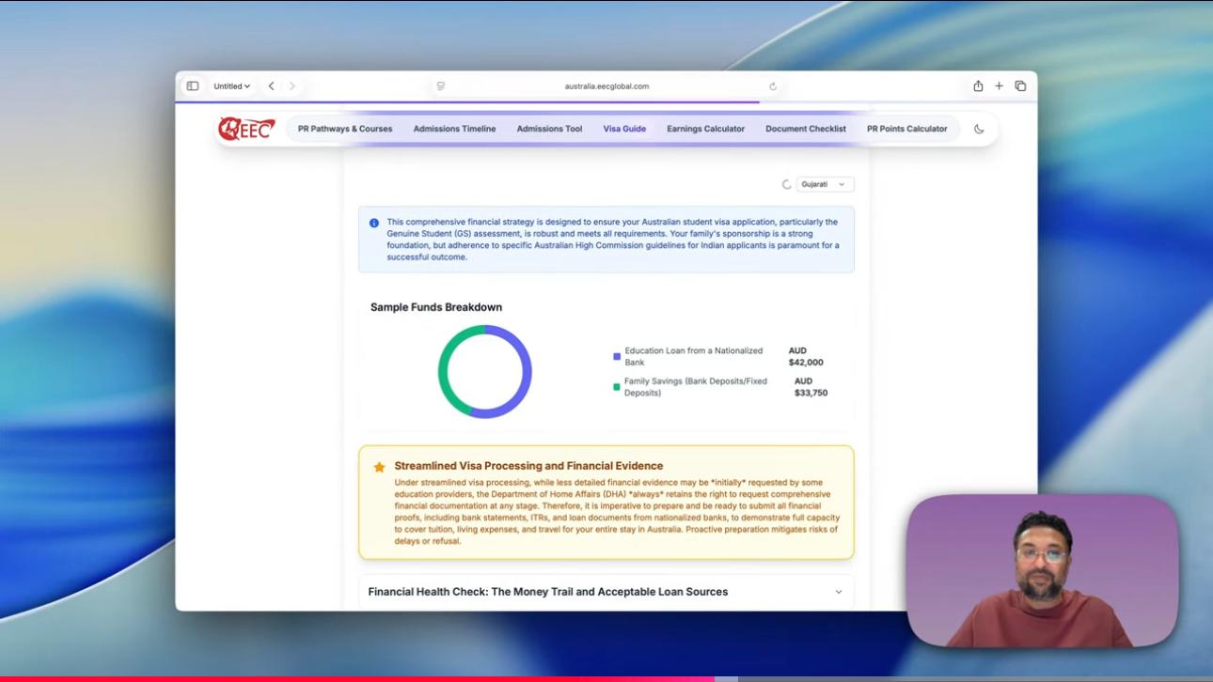
Task: Show tab overview using the overlapping squares icon
Action: pos(1020,85)
